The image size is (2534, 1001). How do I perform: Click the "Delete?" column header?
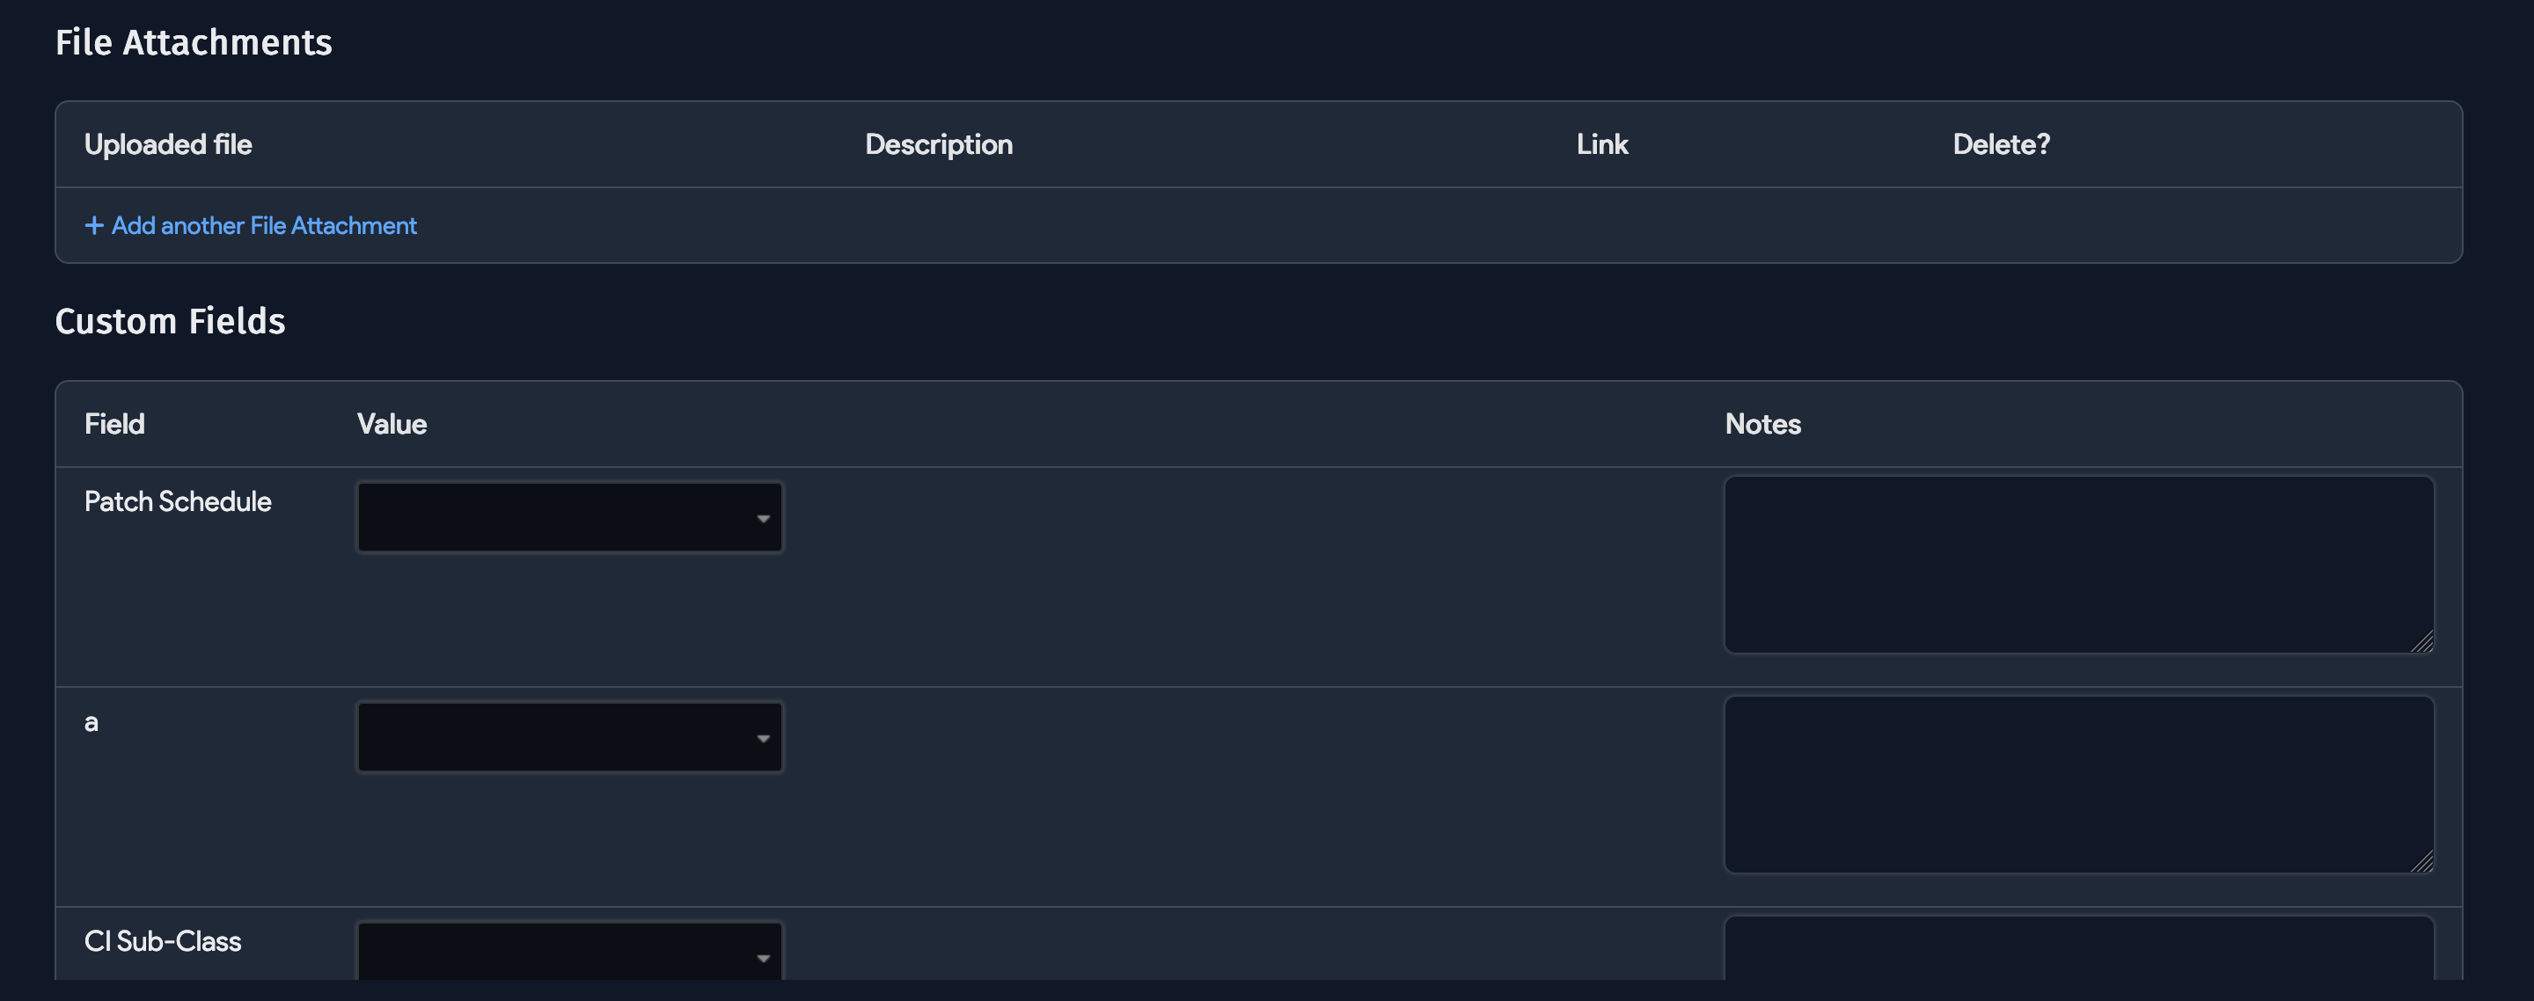[2001, 144]
